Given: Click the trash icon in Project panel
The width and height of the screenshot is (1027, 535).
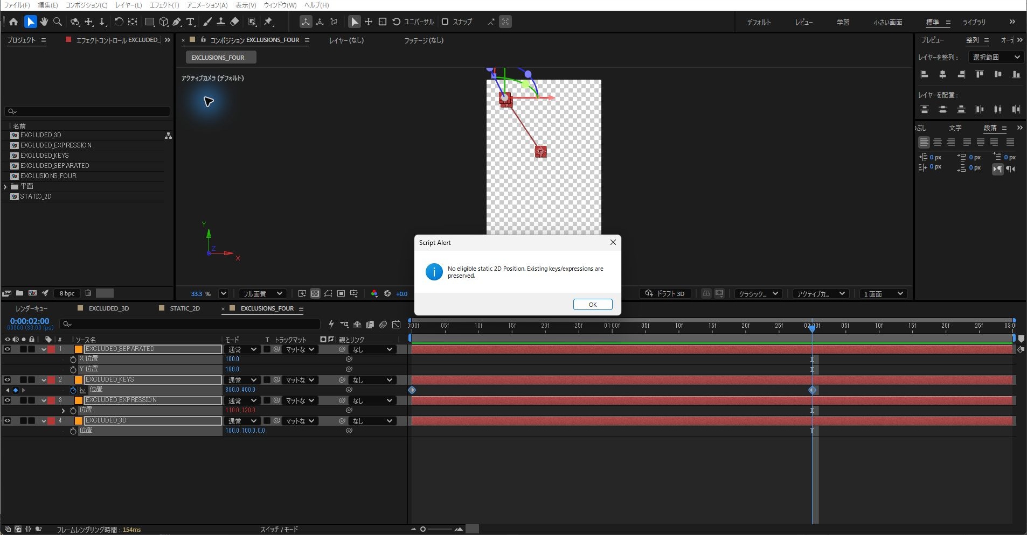Looking at the screenshot, I should click(88, 293).
